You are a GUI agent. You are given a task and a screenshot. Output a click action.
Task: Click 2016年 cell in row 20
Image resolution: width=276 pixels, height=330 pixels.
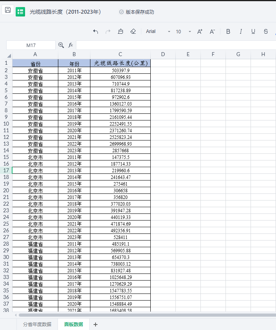tap(74, 190)
